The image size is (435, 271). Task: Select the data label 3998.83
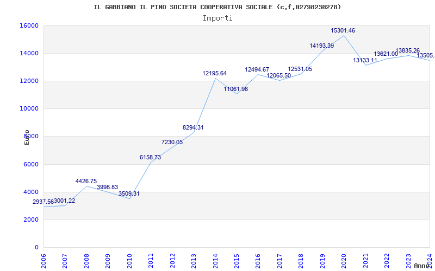(x=107, y=187)
